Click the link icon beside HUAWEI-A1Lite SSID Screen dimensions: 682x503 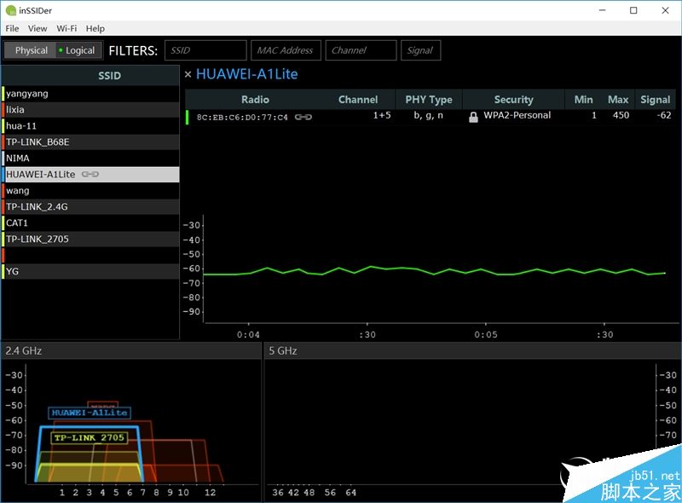(x=90, y=175)
